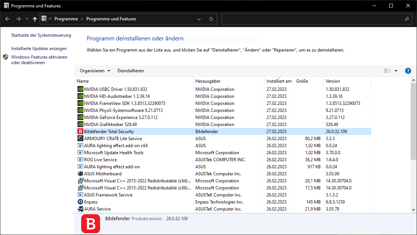This screenshot has height=235, width=417.
Task: Select the AURA lighting effect add-on name with size 917 KB
Action: [x=112, y=167]
